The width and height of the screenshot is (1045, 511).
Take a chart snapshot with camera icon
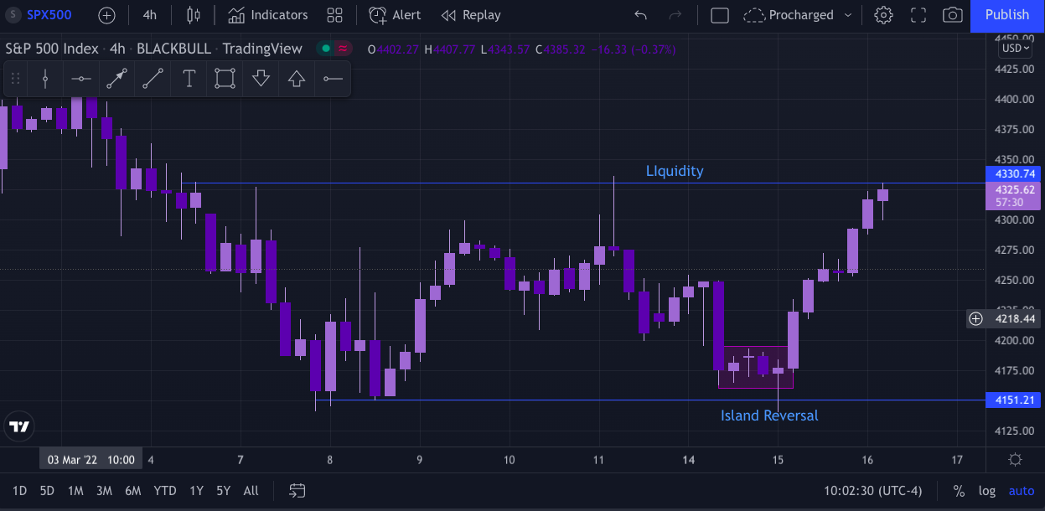[x=952, y=15]
